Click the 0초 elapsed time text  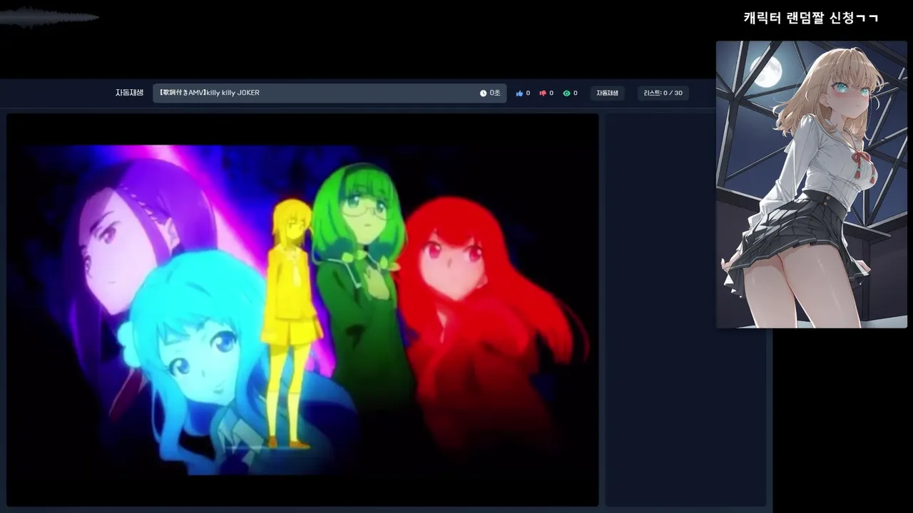(x=495, y=93)
